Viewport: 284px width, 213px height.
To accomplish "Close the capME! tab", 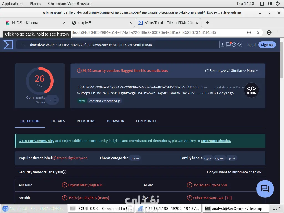I will pos(131,23).
